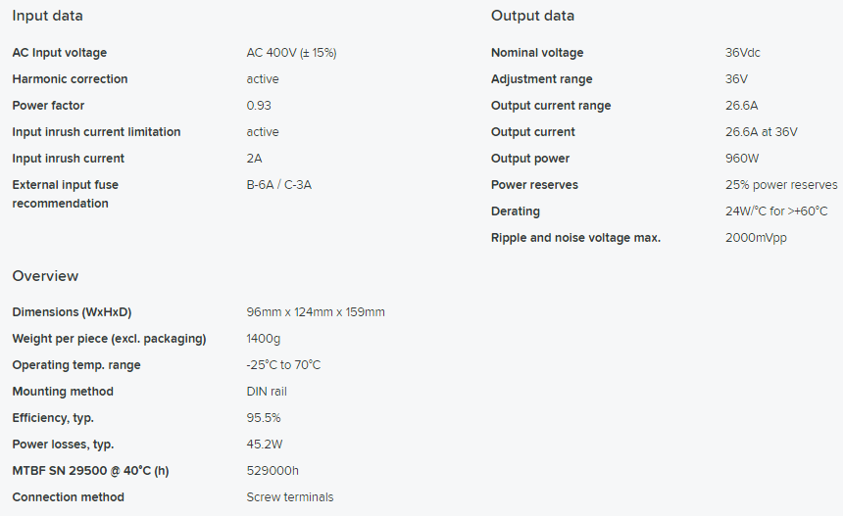The height and width of the screenshot is (516, 843).
Task: Click the Overview section heading
Action: tap(45, 276)
